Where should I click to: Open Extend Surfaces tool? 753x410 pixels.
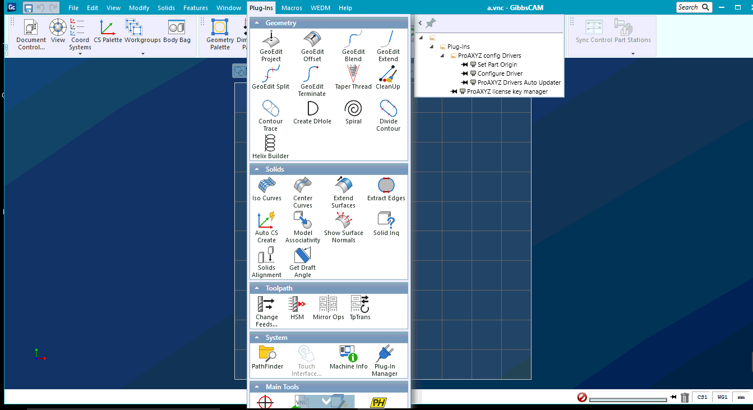343,192
